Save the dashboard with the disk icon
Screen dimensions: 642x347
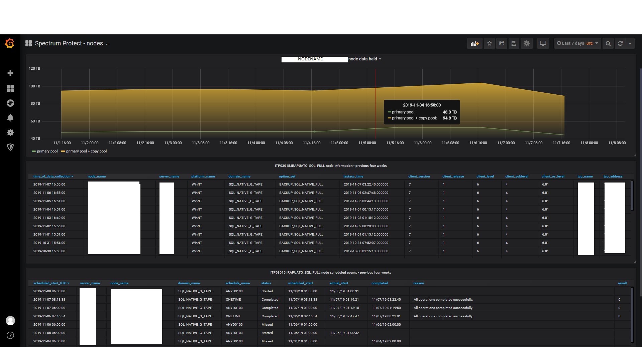click(514, 43)
